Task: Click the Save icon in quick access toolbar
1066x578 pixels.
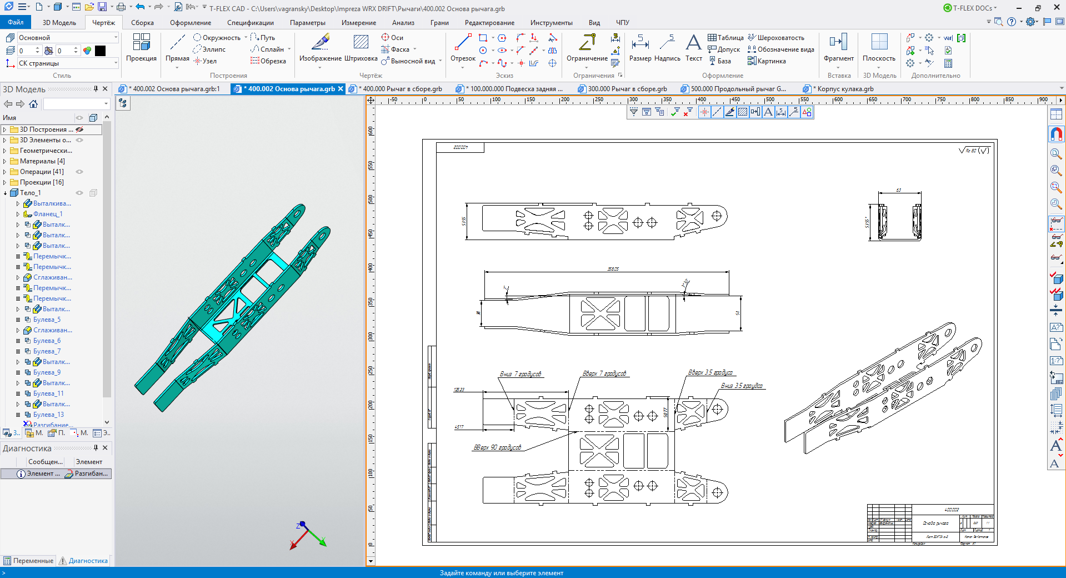Action: point(102,7)
